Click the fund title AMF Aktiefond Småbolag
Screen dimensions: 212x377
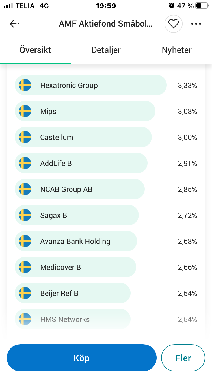click(x=105, y=24)
